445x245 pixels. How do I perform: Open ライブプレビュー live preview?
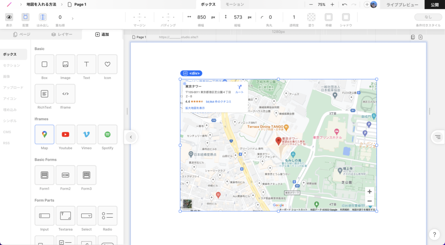pyautogui.click(x=402, y=4)
